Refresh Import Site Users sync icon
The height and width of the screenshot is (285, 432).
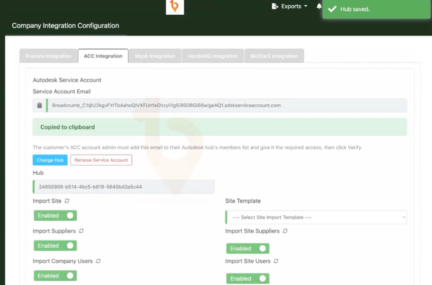[x=276, y=261]
